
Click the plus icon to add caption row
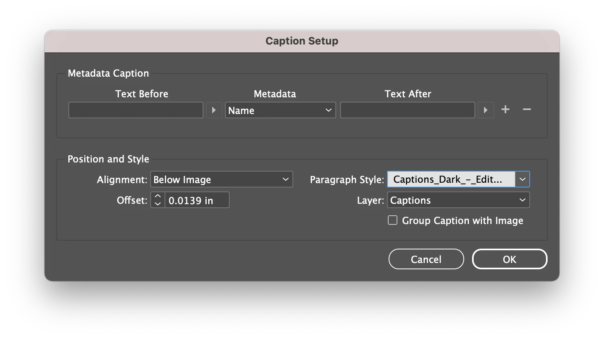point(505,110)
